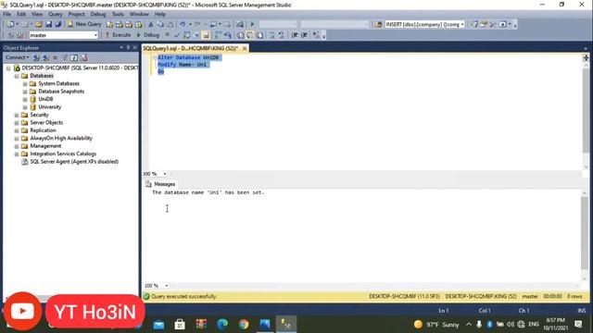
Task: Open Google Chrome from taskbar
Action: pos(244,324)
